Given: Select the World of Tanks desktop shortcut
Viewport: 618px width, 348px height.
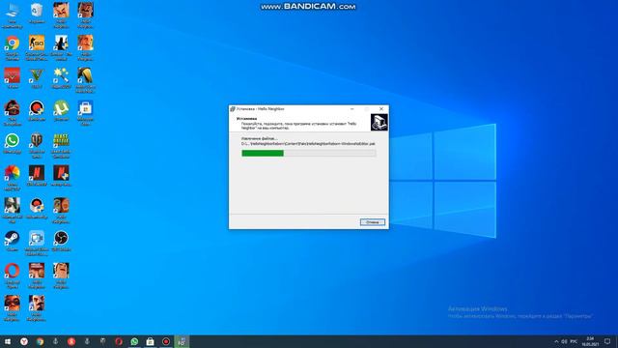Looking at the screenshot, I should (x=37, y=145).
